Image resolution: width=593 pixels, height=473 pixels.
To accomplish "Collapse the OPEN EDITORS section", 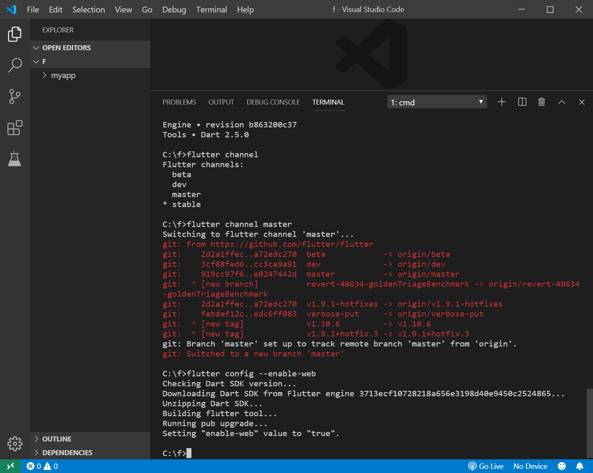I will click(66, 48).
